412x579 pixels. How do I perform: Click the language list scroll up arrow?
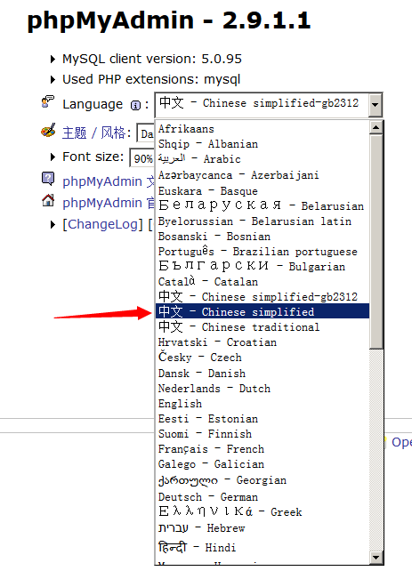(376, 128)
